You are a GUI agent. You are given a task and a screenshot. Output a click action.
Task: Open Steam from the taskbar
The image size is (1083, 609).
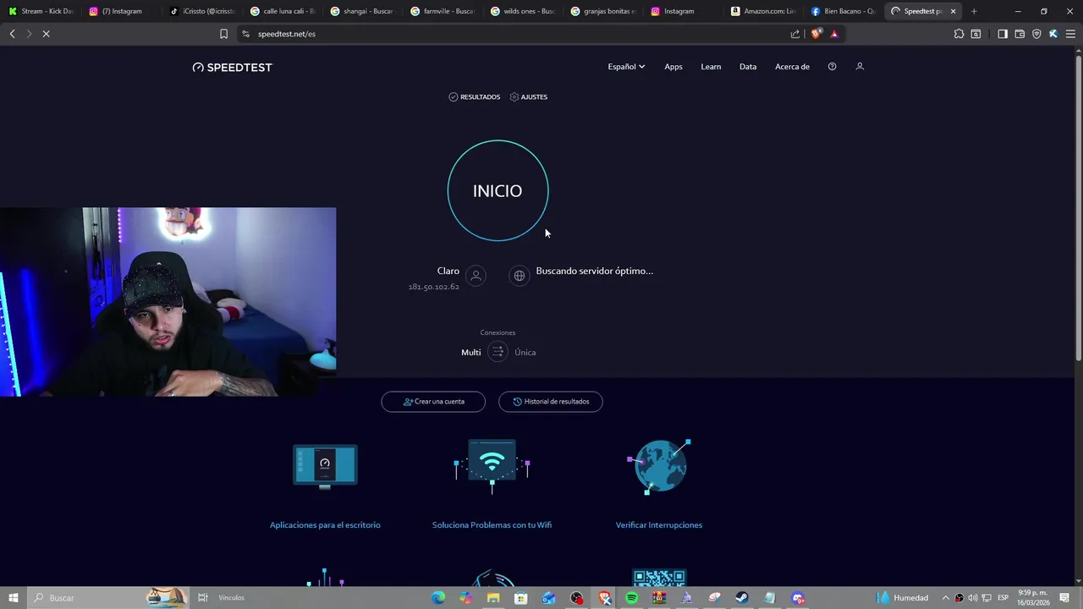tap(742, 598)
